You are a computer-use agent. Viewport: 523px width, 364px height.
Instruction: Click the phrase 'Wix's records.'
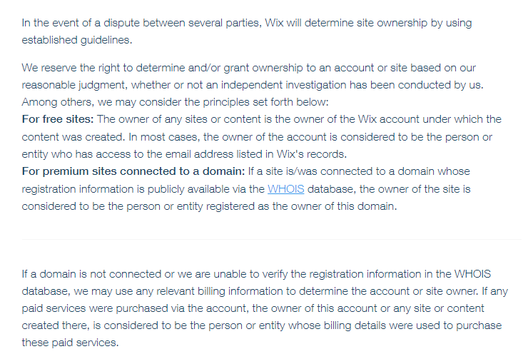pyautogui.click(x=312, y=154)
